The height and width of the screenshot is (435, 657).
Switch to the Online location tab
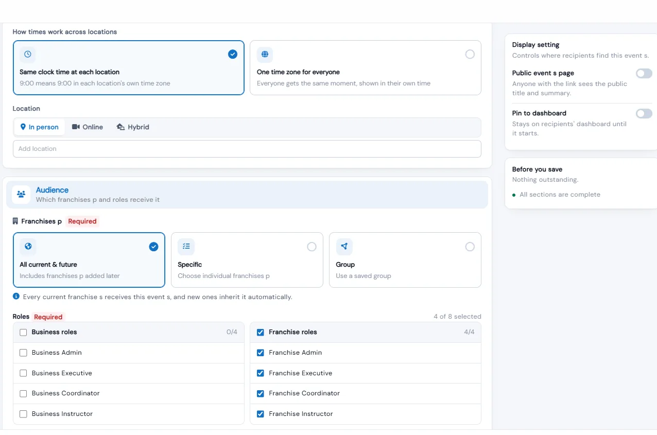[x=88, y=127]
